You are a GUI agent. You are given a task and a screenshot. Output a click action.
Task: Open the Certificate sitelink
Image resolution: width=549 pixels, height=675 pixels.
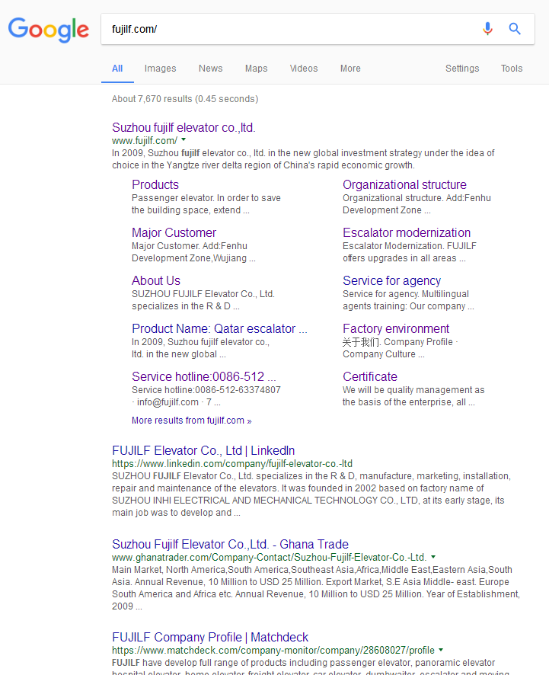tap(370, 376)
